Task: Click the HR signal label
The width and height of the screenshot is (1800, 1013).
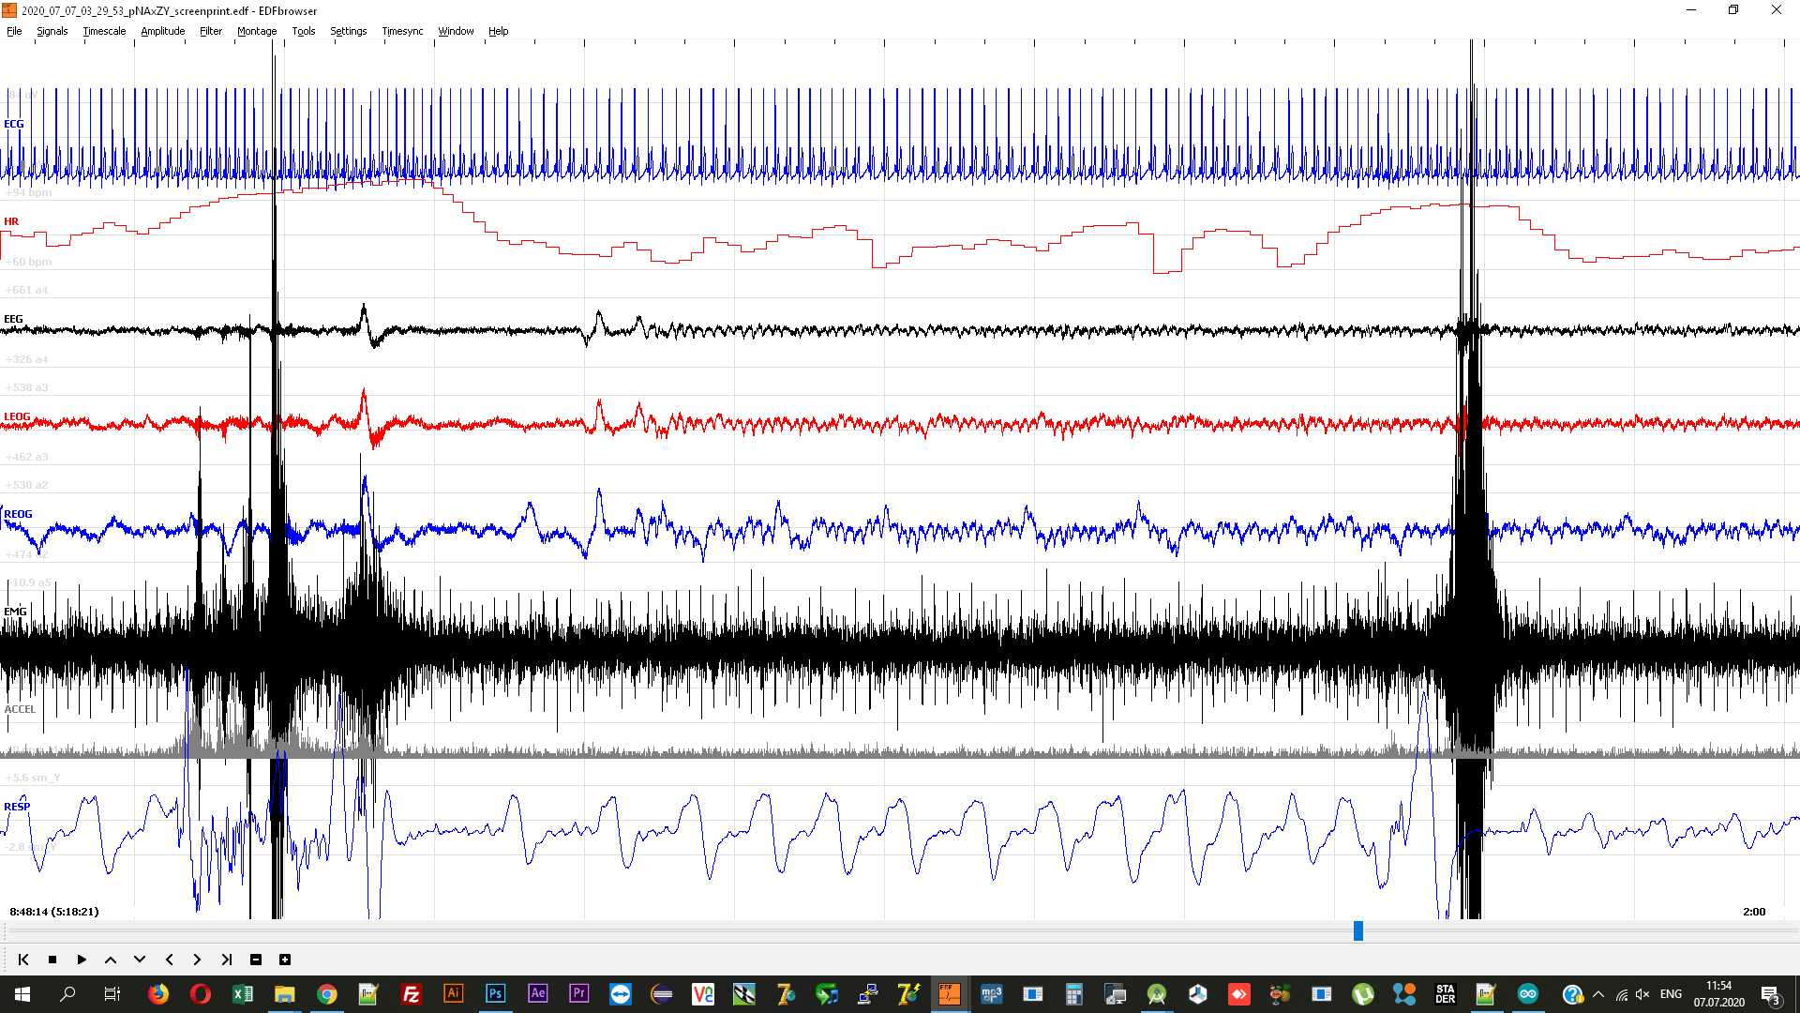Action: [11, 221]
